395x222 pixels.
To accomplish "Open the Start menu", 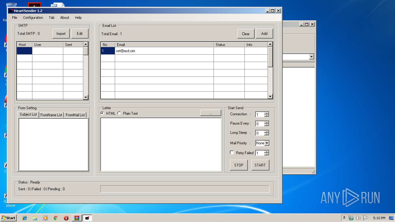I will (x=8, y=218).
